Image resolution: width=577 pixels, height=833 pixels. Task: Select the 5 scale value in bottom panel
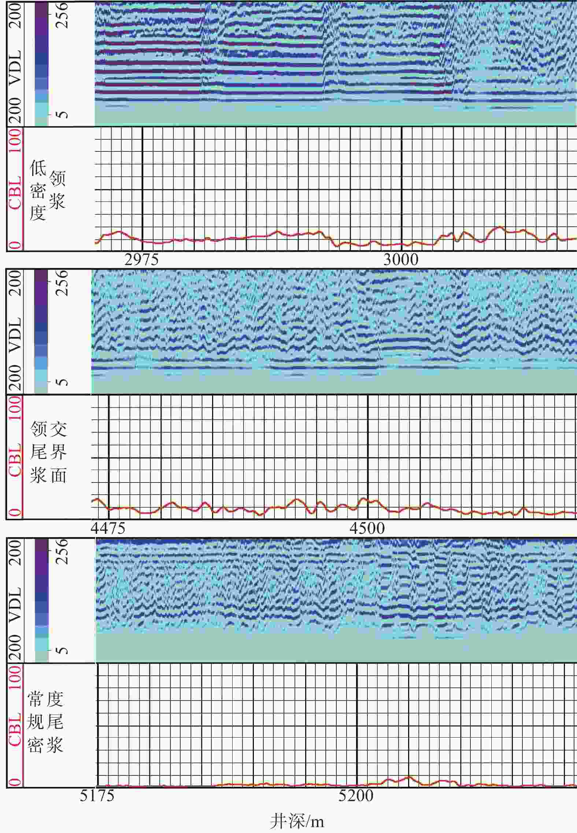pyautogui.click(x=62, y=650)
